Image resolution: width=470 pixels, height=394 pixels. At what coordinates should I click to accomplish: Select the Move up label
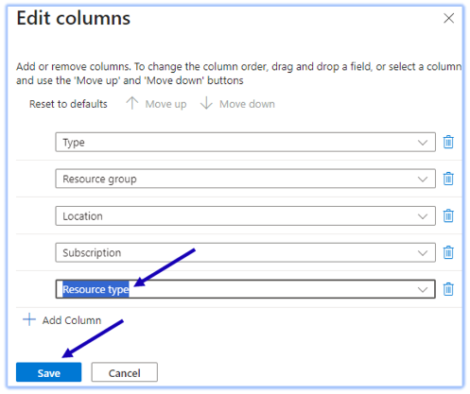[165, 104]
